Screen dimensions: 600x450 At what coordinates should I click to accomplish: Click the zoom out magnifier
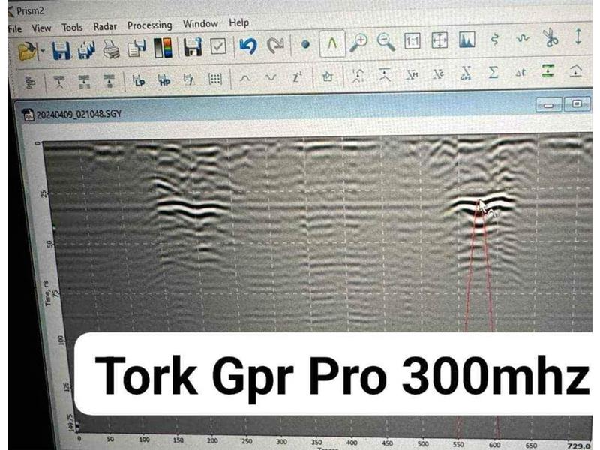pos(385,42)
